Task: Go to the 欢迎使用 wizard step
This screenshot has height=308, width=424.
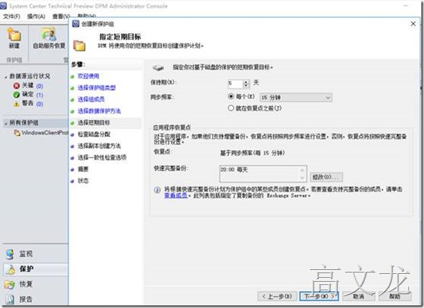Action: pyautogui.click(x=88, y=76)
